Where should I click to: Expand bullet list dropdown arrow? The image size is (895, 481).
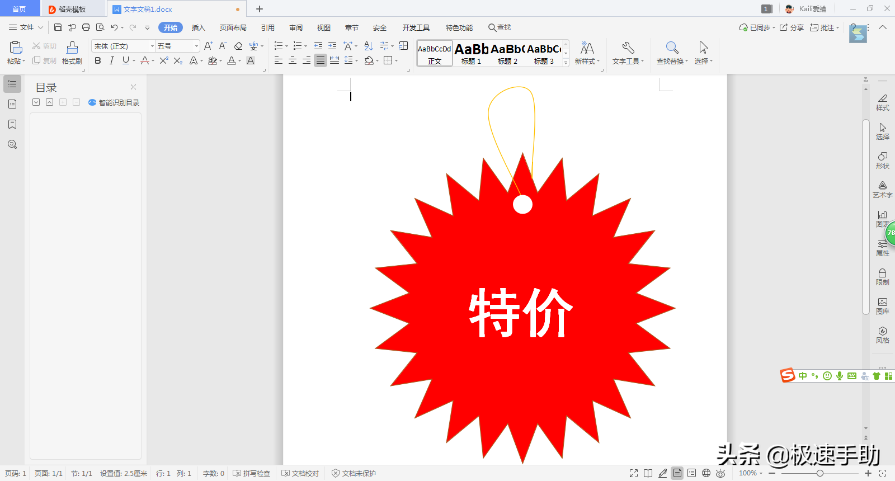point(287,46)
